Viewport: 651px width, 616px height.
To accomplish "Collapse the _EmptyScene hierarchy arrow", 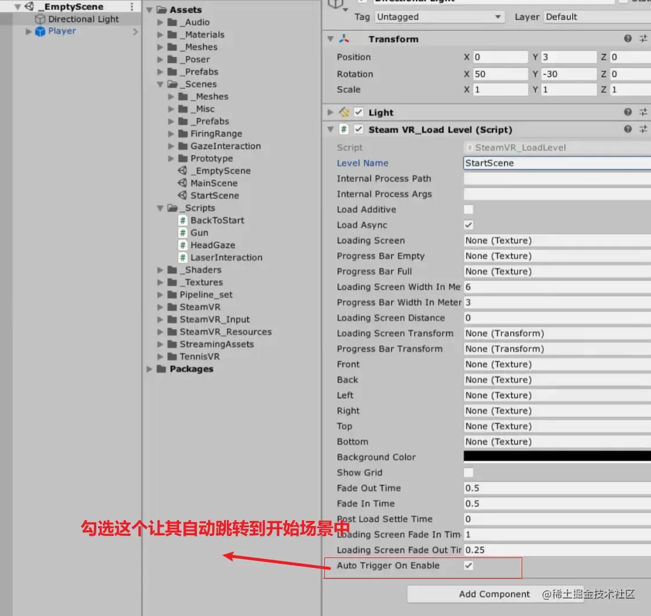I will point(17,6).
